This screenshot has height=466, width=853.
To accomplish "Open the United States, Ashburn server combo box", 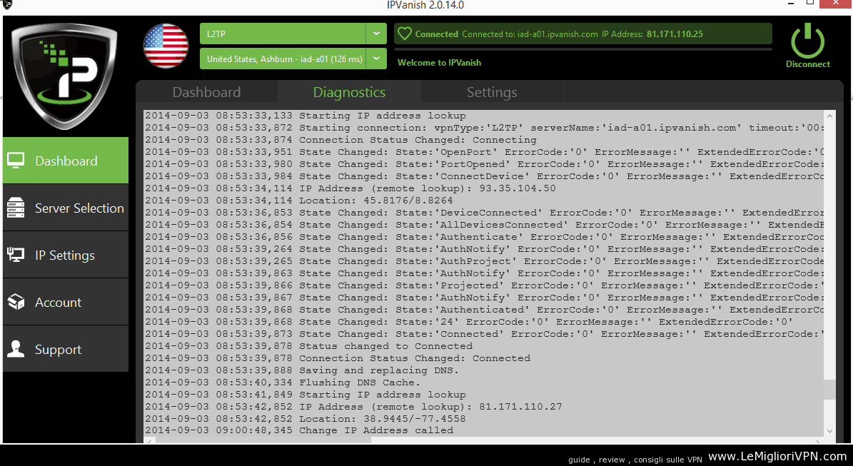I will [283, 59].
